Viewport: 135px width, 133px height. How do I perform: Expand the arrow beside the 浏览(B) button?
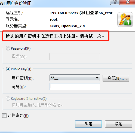coord(127,79)
